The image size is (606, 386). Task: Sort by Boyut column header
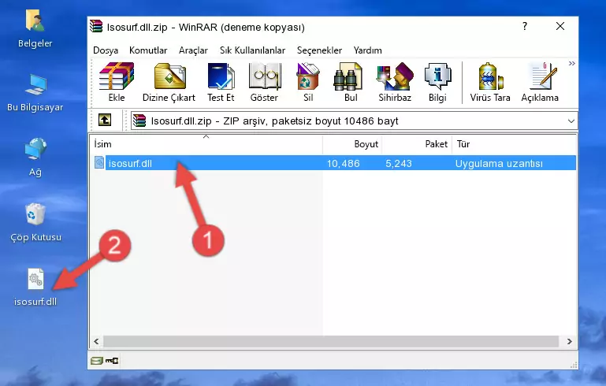[x=352, y=143]
